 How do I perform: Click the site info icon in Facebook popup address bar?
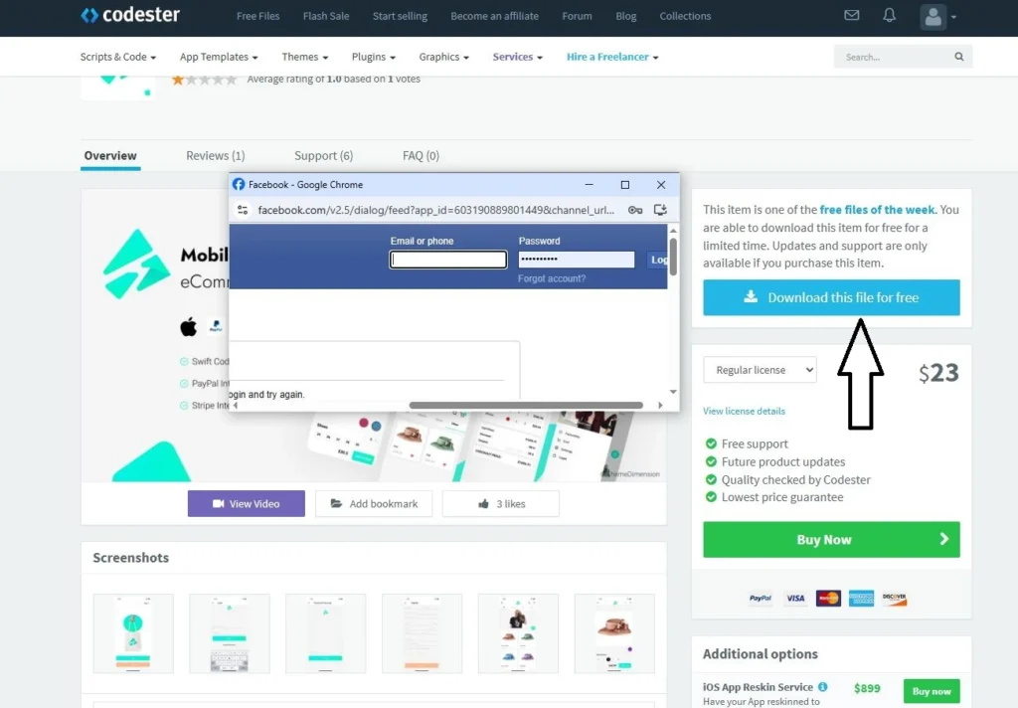(x=243, y=210)
